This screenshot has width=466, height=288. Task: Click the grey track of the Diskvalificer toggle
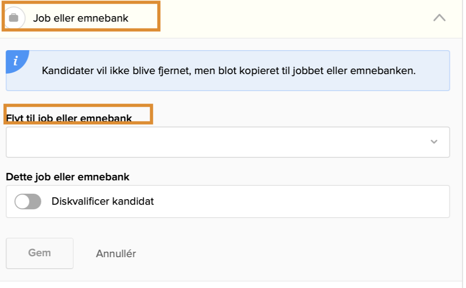(34, 202)
